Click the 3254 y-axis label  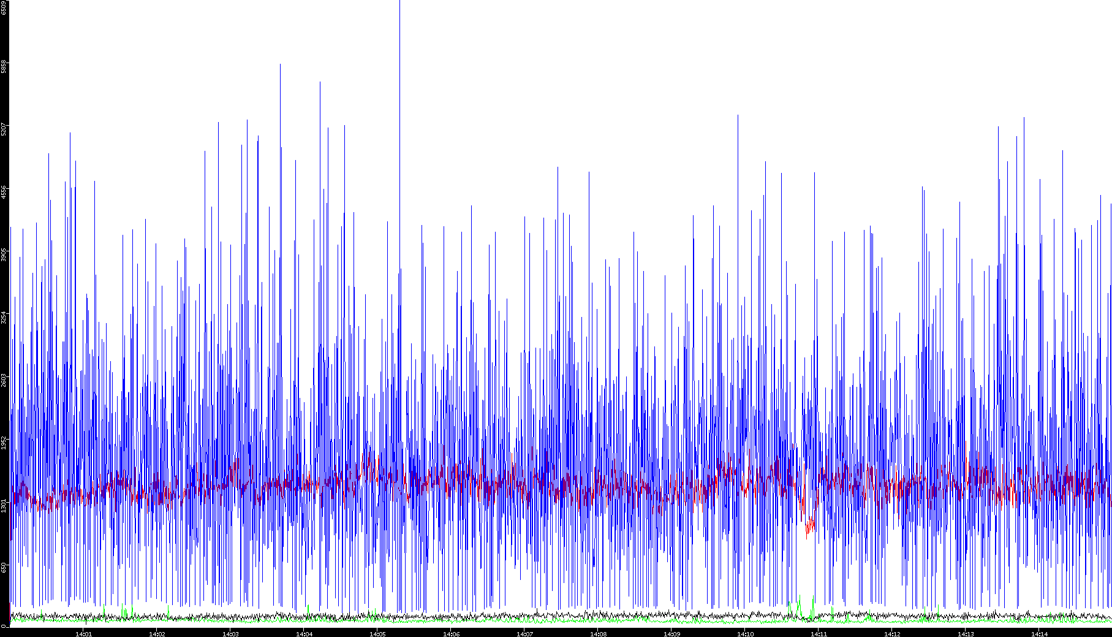4,317
